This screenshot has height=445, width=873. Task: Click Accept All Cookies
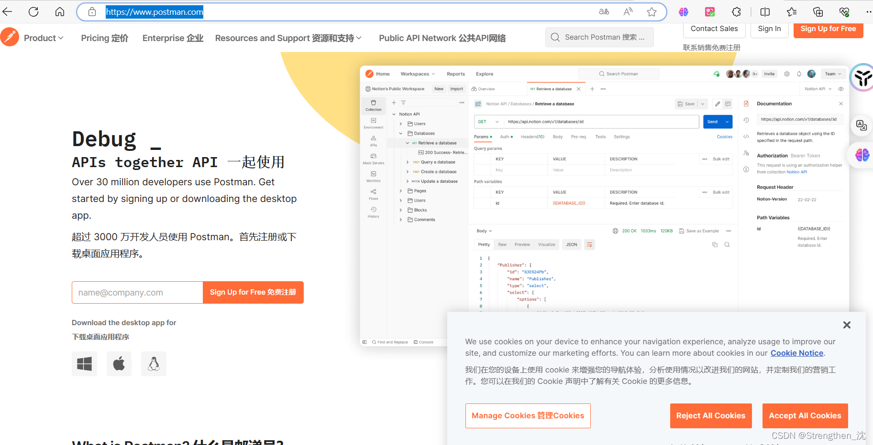[805, 415]
